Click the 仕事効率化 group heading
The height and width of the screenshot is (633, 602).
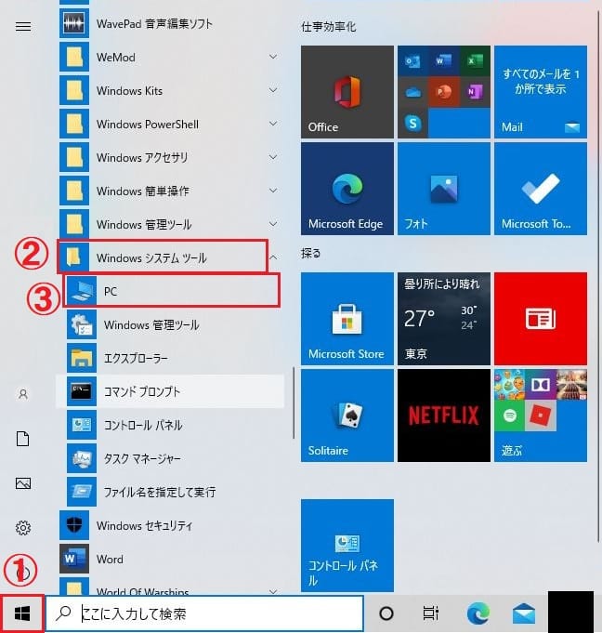coord(328,27)
